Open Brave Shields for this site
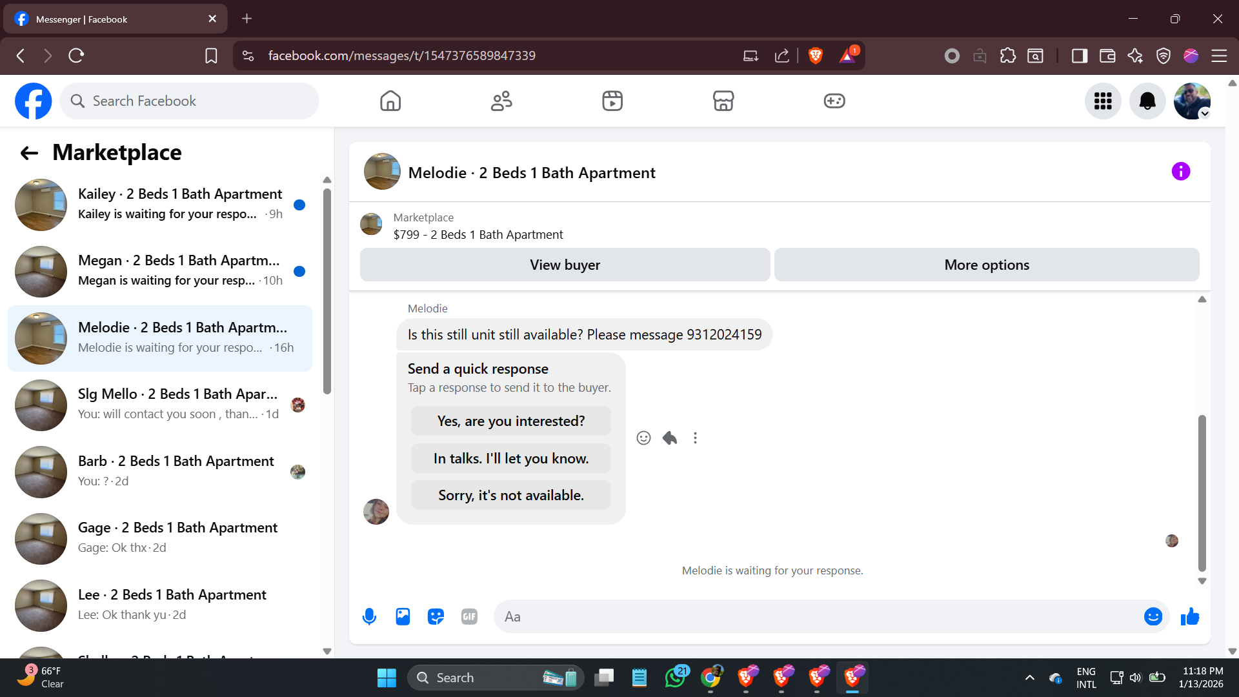Screen dimensions: 1239x697 pyautogui.click(x=816, y=56)
